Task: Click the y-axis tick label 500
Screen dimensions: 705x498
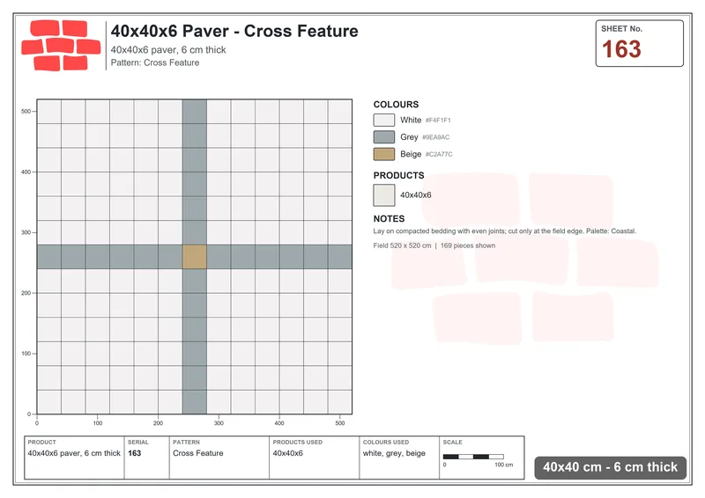Action: coord(26,112)
